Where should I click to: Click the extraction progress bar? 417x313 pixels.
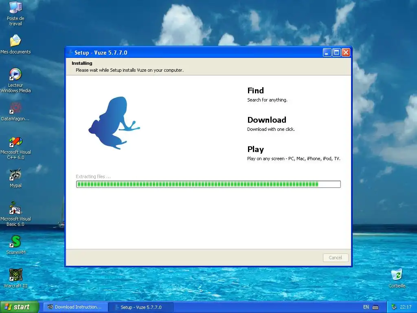point(208,184)
